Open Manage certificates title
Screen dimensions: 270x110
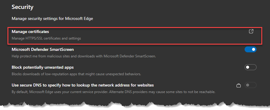(30, 32)
